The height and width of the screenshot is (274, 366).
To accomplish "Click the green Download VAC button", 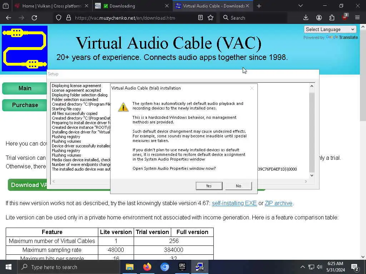I will click(x=28, y=185).
